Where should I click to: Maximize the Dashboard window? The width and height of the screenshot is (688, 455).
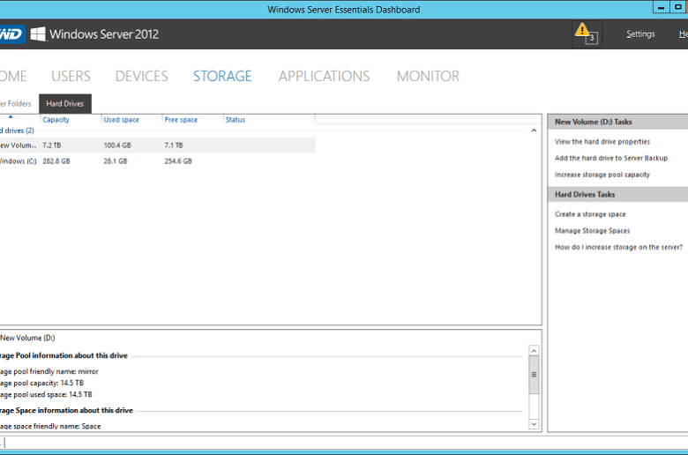678,7
